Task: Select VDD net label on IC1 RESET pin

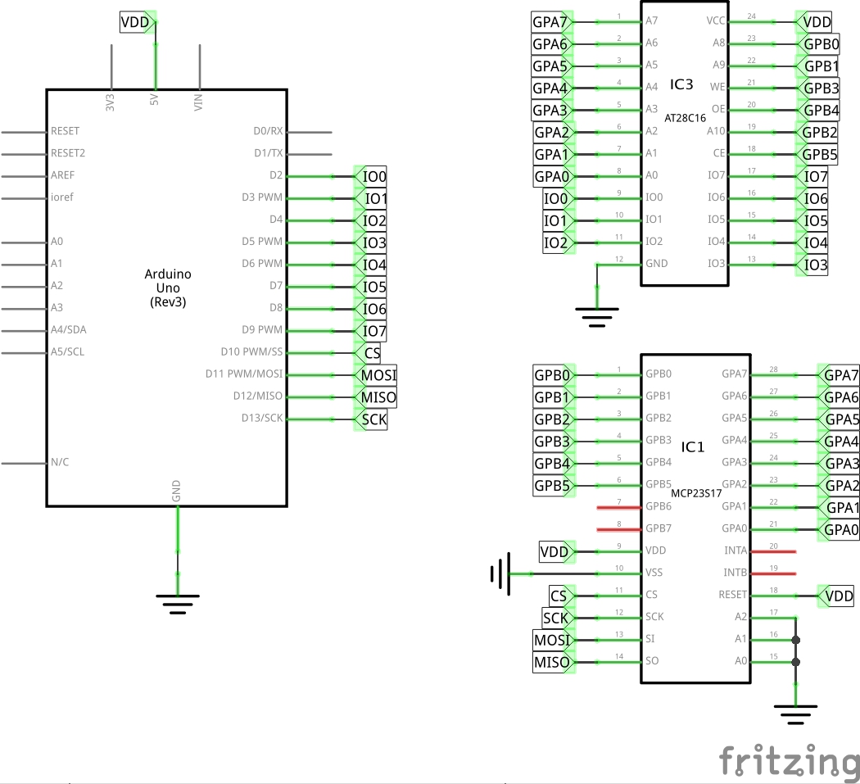Action: point(836,596)
